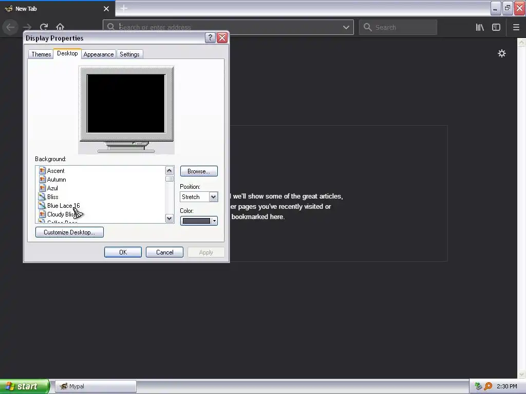Focus the Search or enter address field
526x394 pixels.
pyautogui.click(x=228, y=27)
